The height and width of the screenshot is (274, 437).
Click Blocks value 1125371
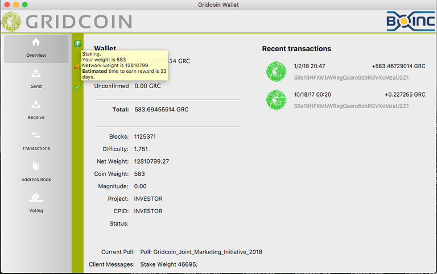pos(145,137)
